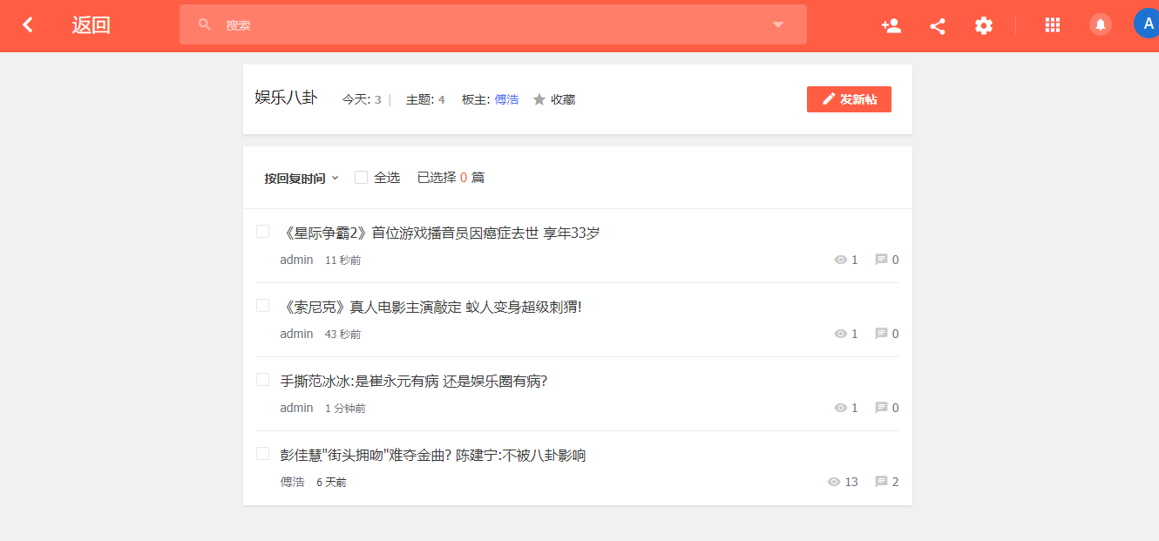Click the back arrow icon

coord(28,25)
